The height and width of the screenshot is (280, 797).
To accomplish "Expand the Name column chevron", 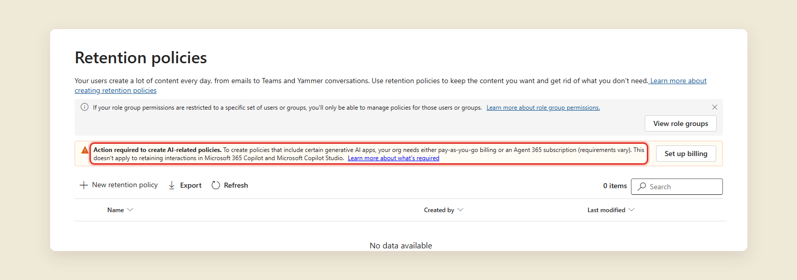I will (x=130, y=210).
